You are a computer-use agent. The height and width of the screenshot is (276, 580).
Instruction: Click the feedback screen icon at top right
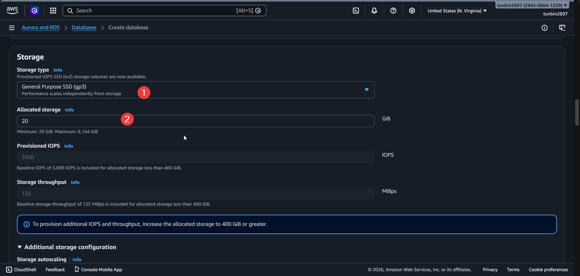click(x=562, y=28)
